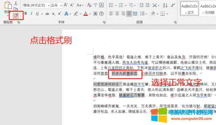Click the red font color A button

pos(86,14)
